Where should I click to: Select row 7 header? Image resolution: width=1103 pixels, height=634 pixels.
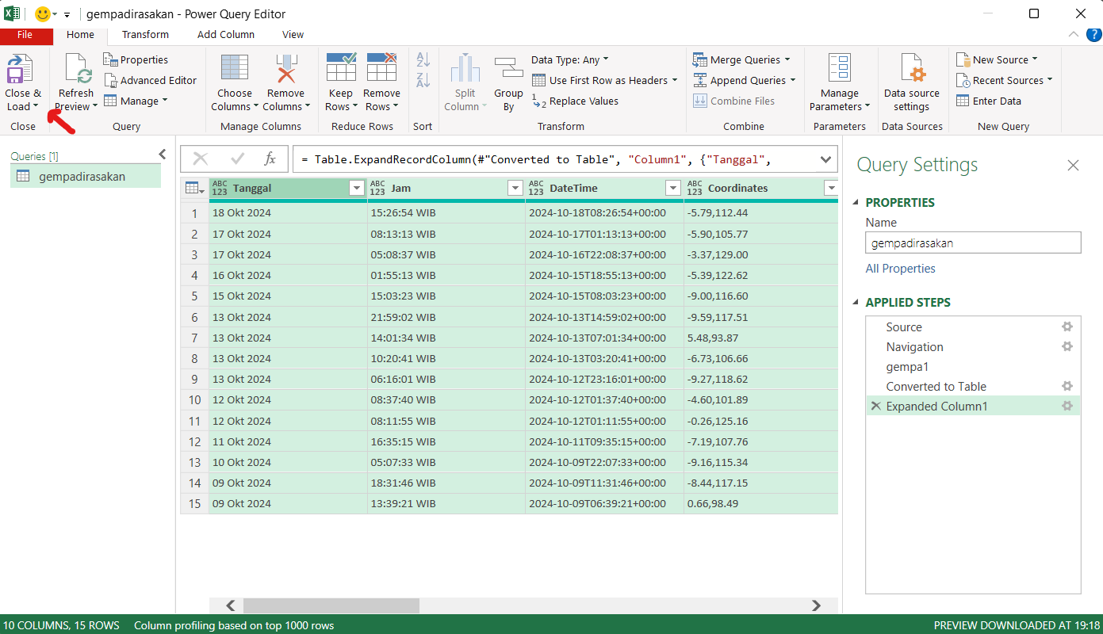pos(194,338)
